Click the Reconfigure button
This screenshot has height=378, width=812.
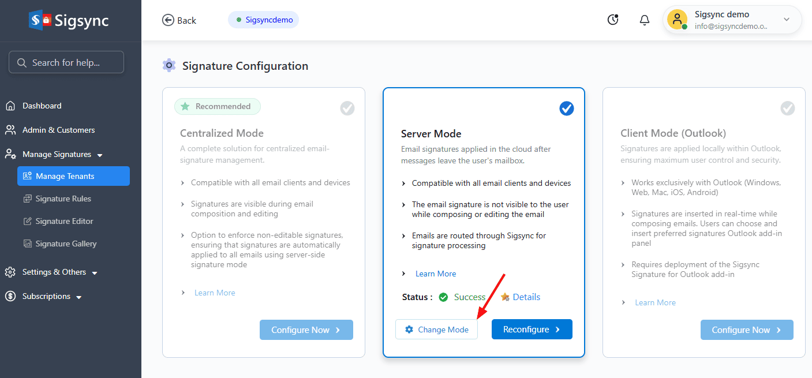click(532, 330)
